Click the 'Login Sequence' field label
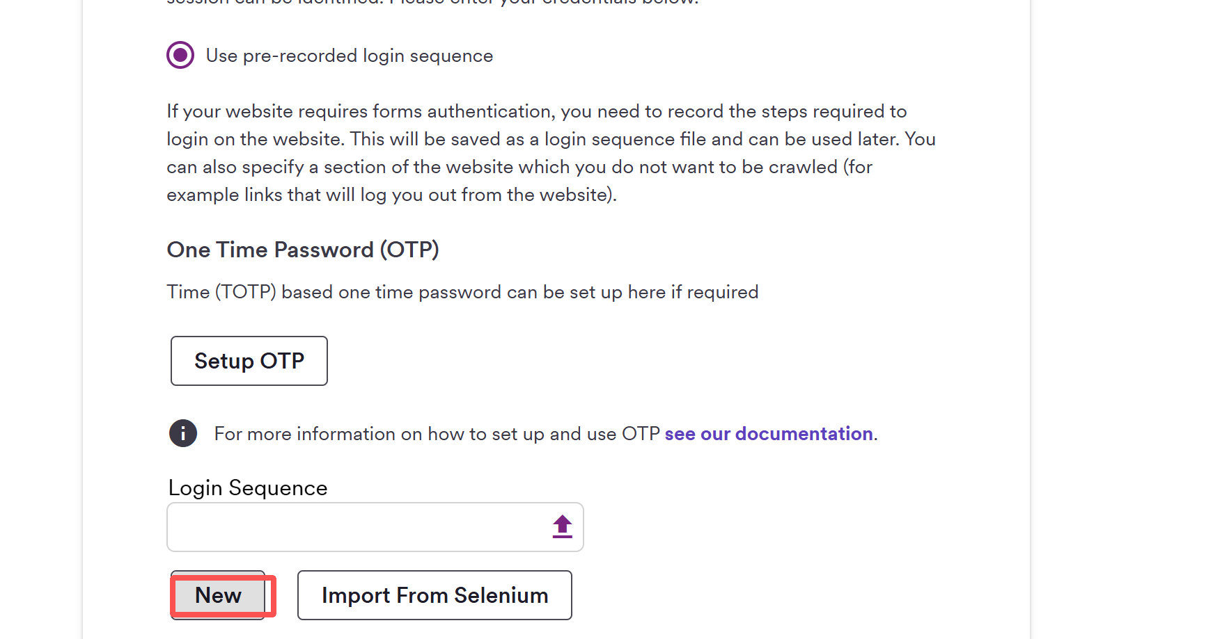Screen dimensions: 1229x639 (x=248, y=488)
